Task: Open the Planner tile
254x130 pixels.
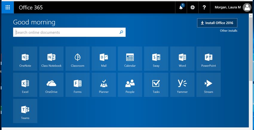Action: point(104,85)
